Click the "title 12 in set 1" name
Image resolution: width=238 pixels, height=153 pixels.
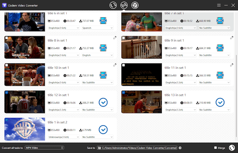click(x=58, y=95)
